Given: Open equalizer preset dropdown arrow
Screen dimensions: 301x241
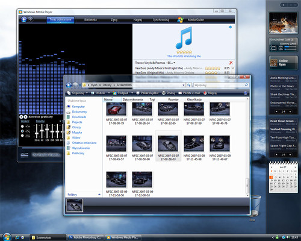Looking at the screenshot, I should coord(60,121).
